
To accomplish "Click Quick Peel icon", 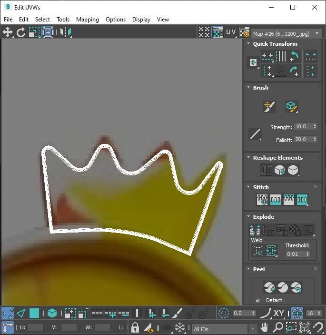I will click(x=269, y=287).
